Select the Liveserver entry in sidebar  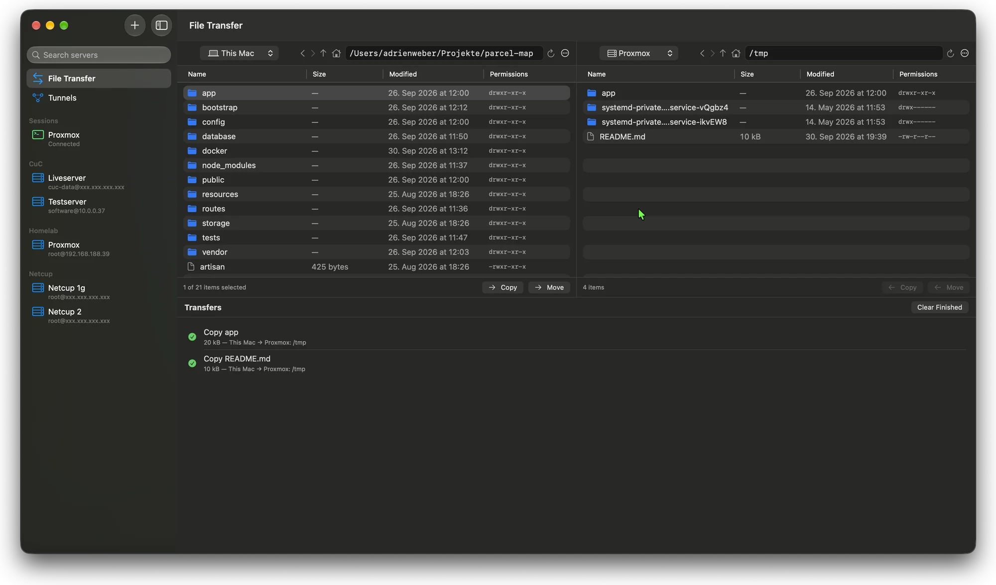pyautogui.click(x=99, y=182)
